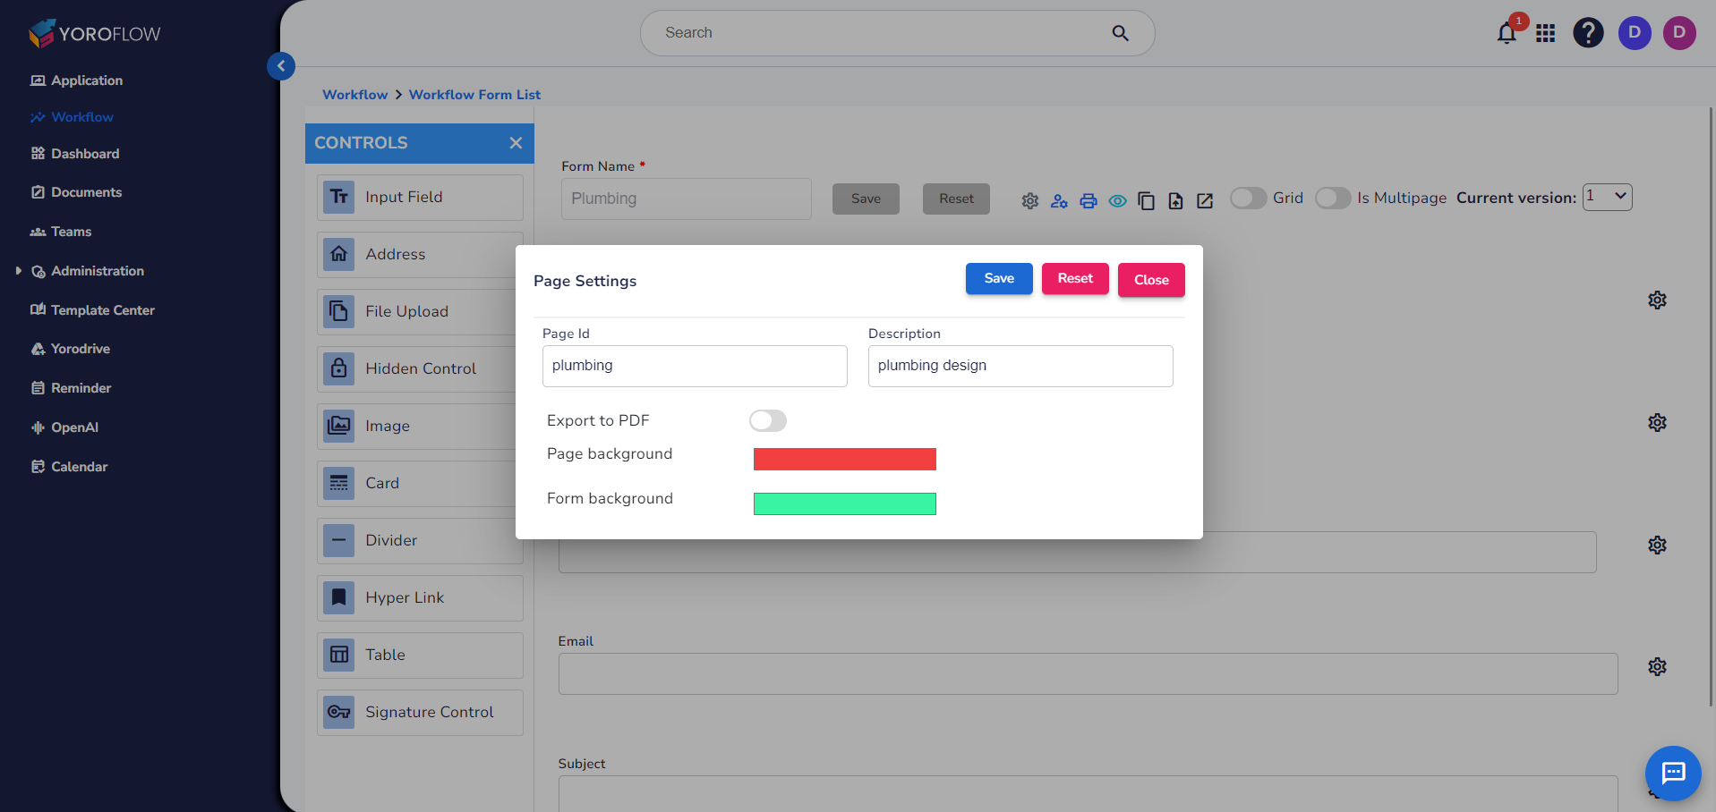Collapse the sidebar using the arrow chevron
Screen dimensions: 1716x812
[281, 66]
